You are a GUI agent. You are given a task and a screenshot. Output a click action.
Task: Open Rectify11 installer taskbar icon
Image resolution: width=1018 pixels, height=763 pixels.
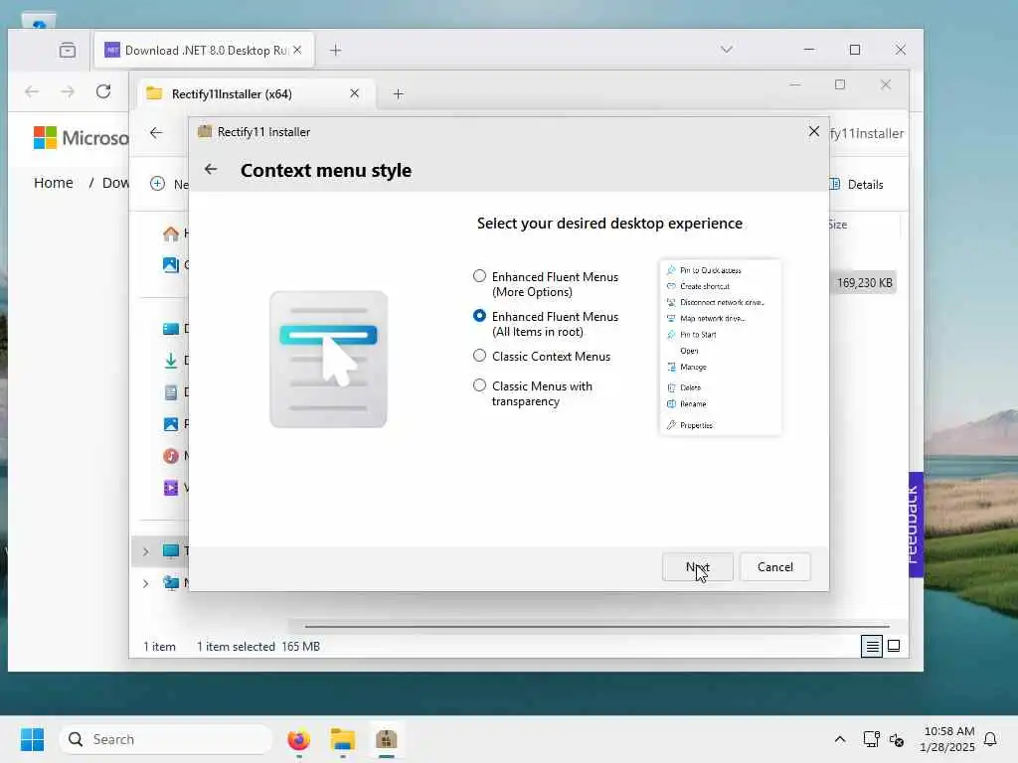387,739
